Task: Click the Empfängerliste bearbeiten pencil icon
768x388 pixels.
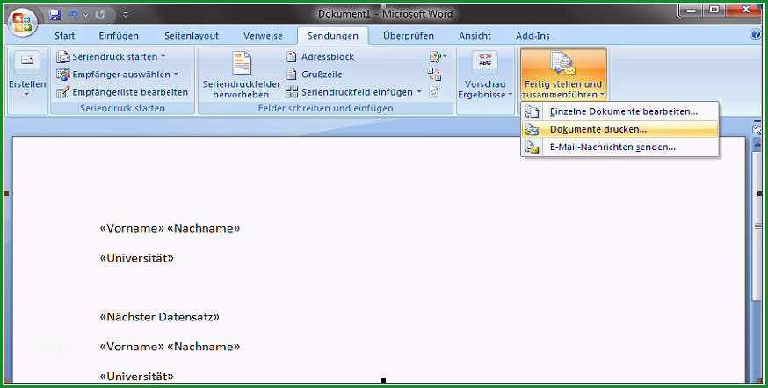Action: click(x=62, y=92)
